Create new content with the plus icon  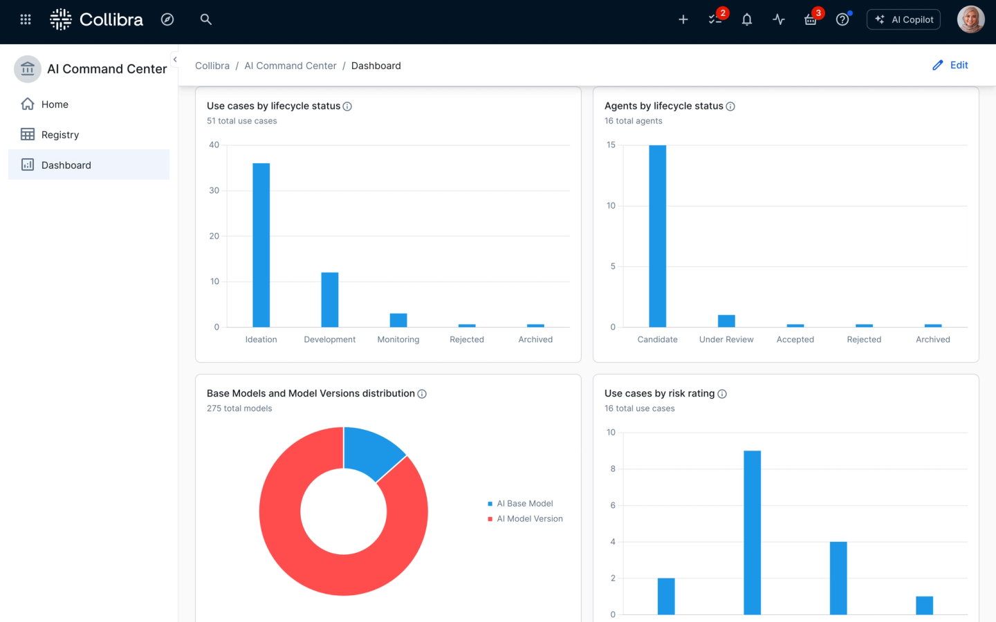tap(683, 19)
